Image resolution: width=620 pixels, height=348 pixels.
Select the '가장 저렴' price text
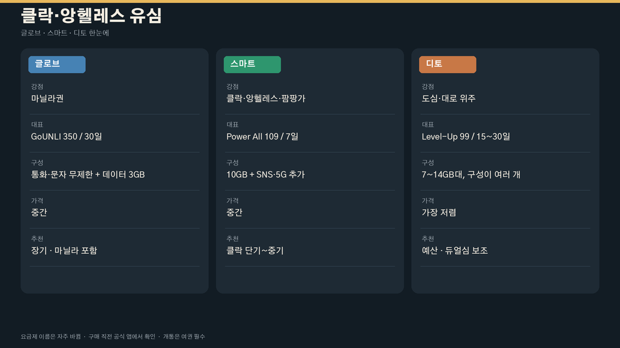click(x=439, y=212)
